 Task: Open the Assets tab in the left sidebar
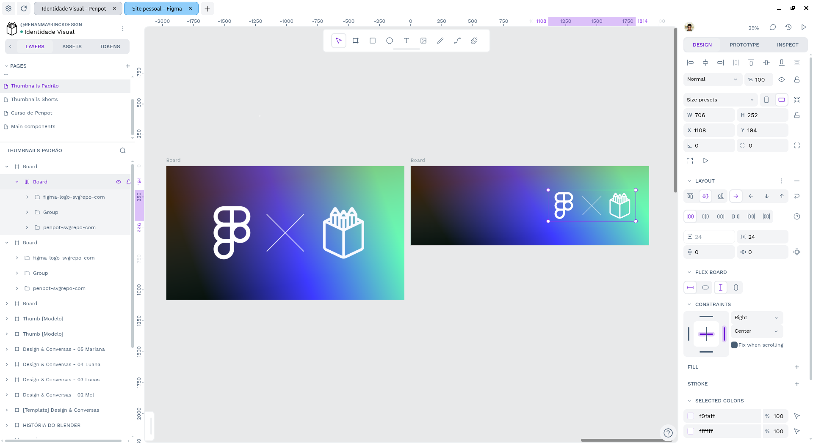pos(72,46)
